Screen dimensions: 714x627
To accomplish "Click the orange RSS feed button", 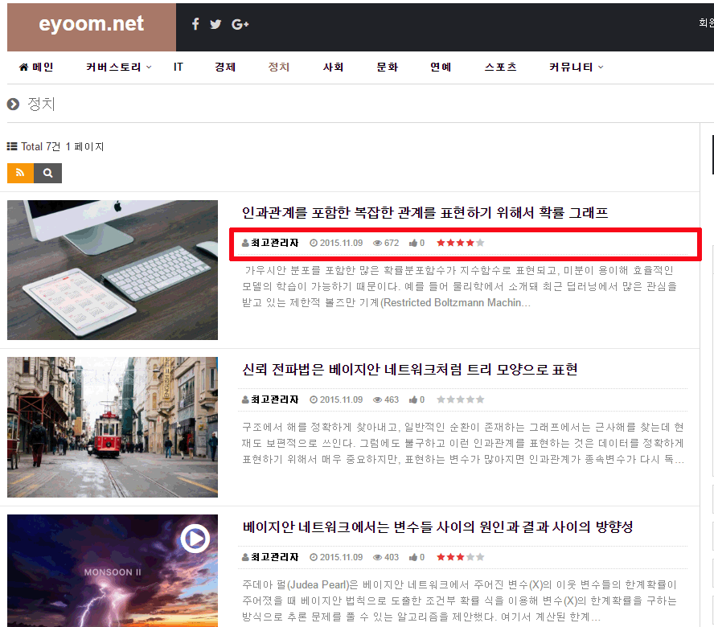I will [x=20, y=173].
